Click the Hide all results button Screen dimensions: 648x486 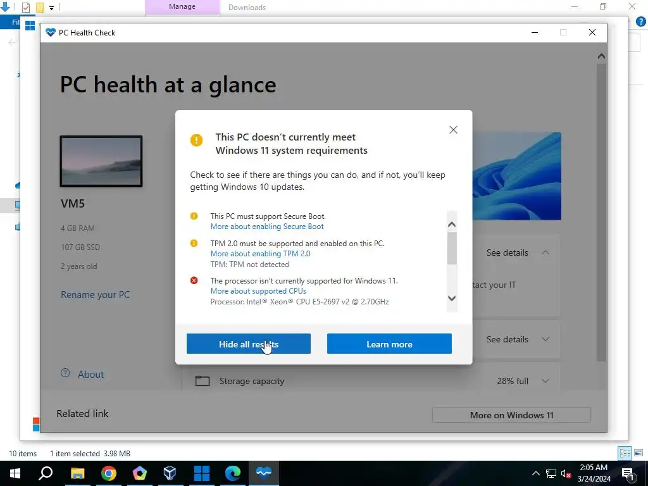point(248,344)
